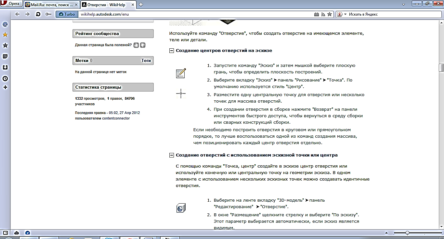Open Notes panel in sidebar

5,57
